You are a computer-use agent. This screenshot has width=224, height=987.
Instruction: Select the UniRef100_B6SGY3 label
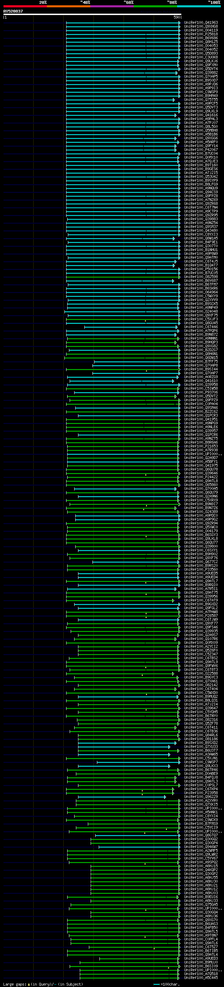201,535
